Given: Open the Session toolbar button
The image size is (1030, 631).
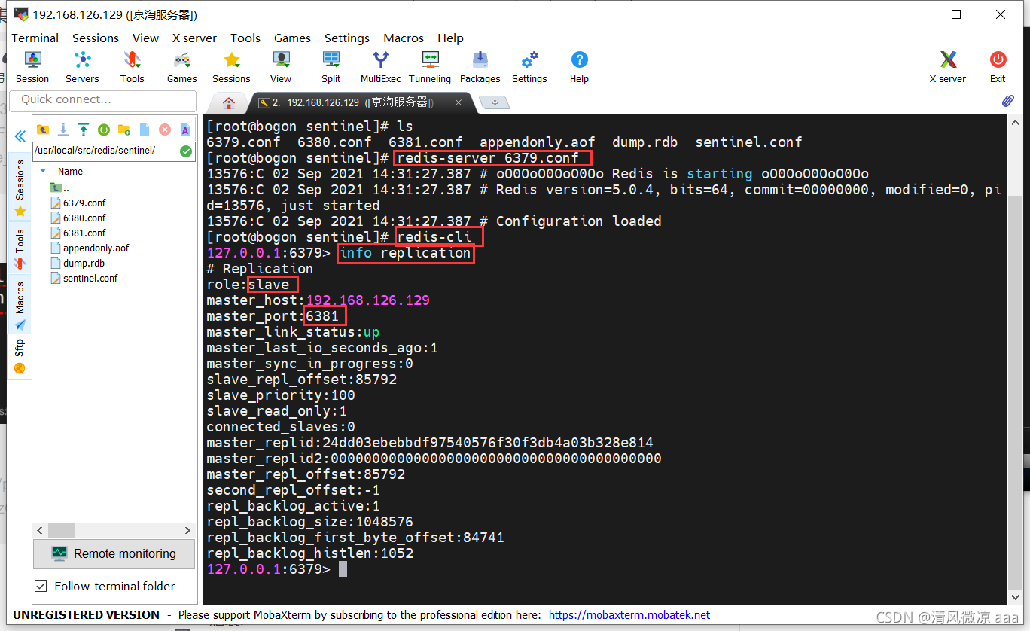Looking at the screenshot, I should 32,67.
